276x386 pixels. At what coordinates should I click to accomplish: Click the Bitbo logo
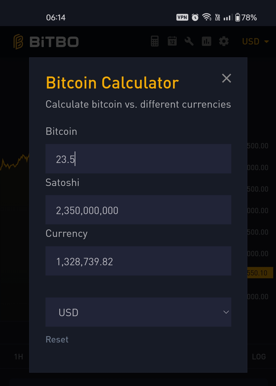pyautogui.click(x=46, y=42)
